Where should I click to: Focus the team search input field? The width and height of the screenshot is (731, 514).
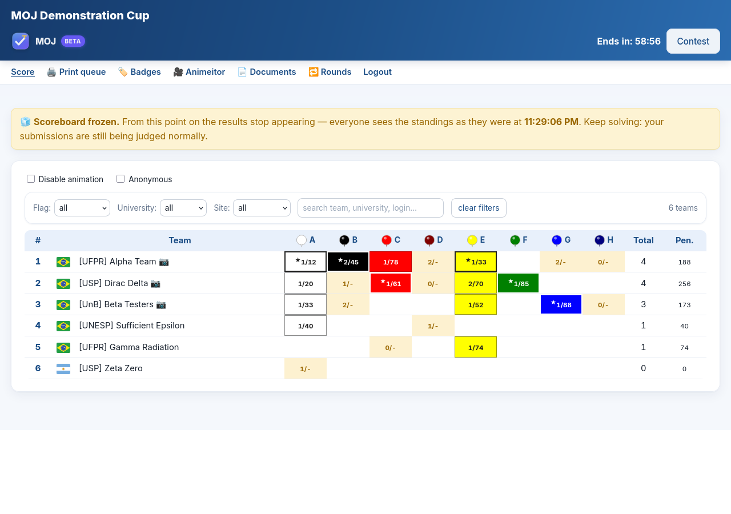(x=371, y=208)
